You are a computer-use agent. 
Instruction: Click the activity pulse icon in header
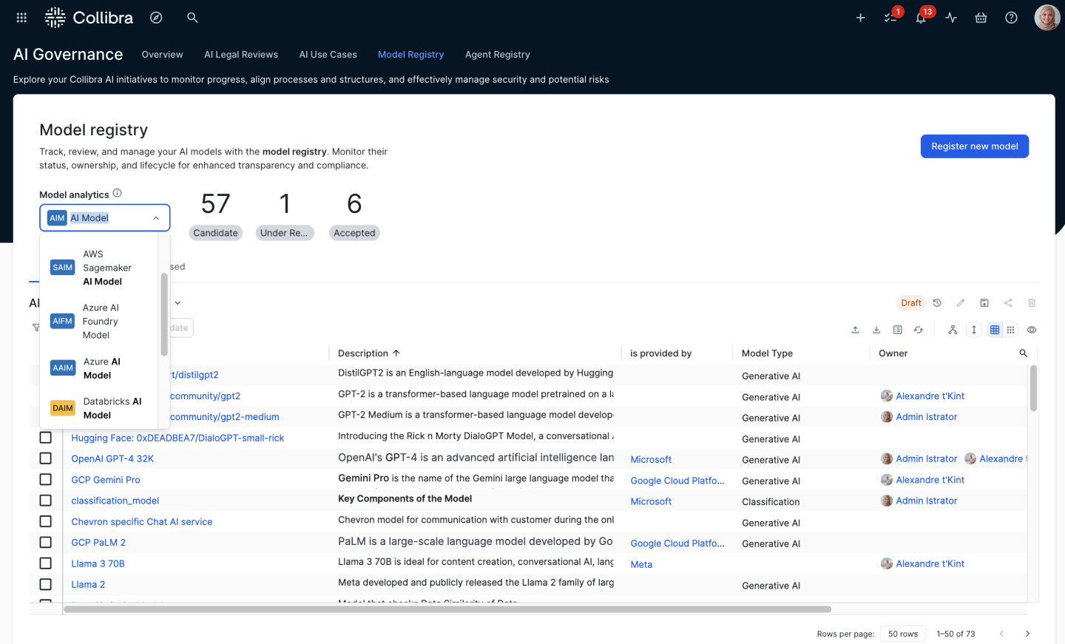951,18
